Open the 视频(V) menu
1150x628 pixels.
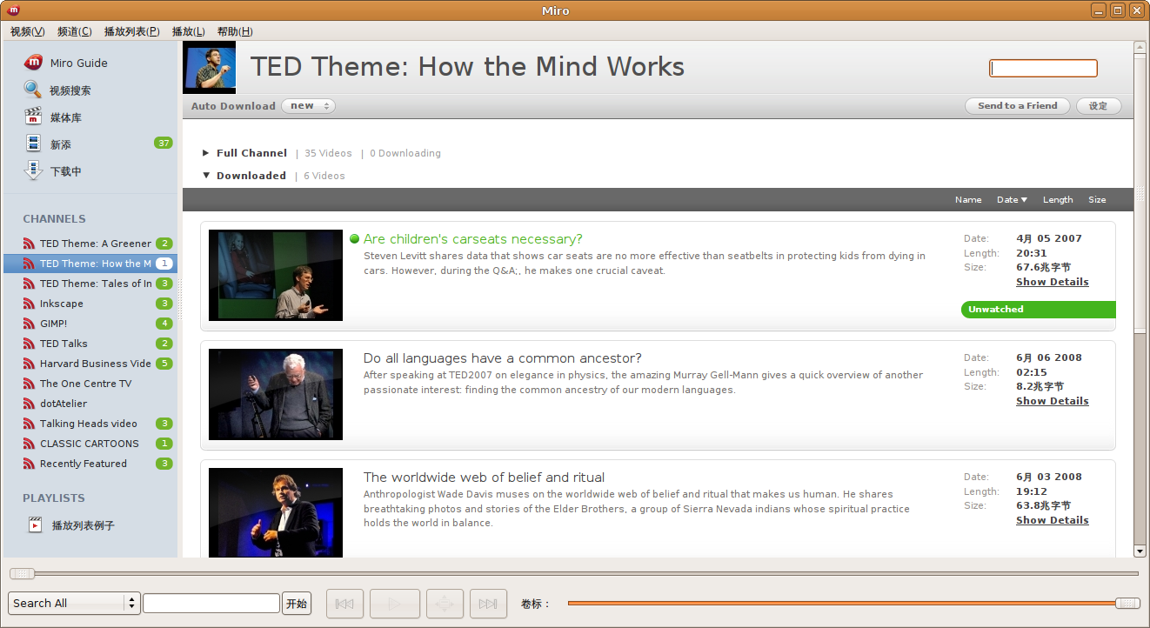pyautogui.click(x=27, y=31)
